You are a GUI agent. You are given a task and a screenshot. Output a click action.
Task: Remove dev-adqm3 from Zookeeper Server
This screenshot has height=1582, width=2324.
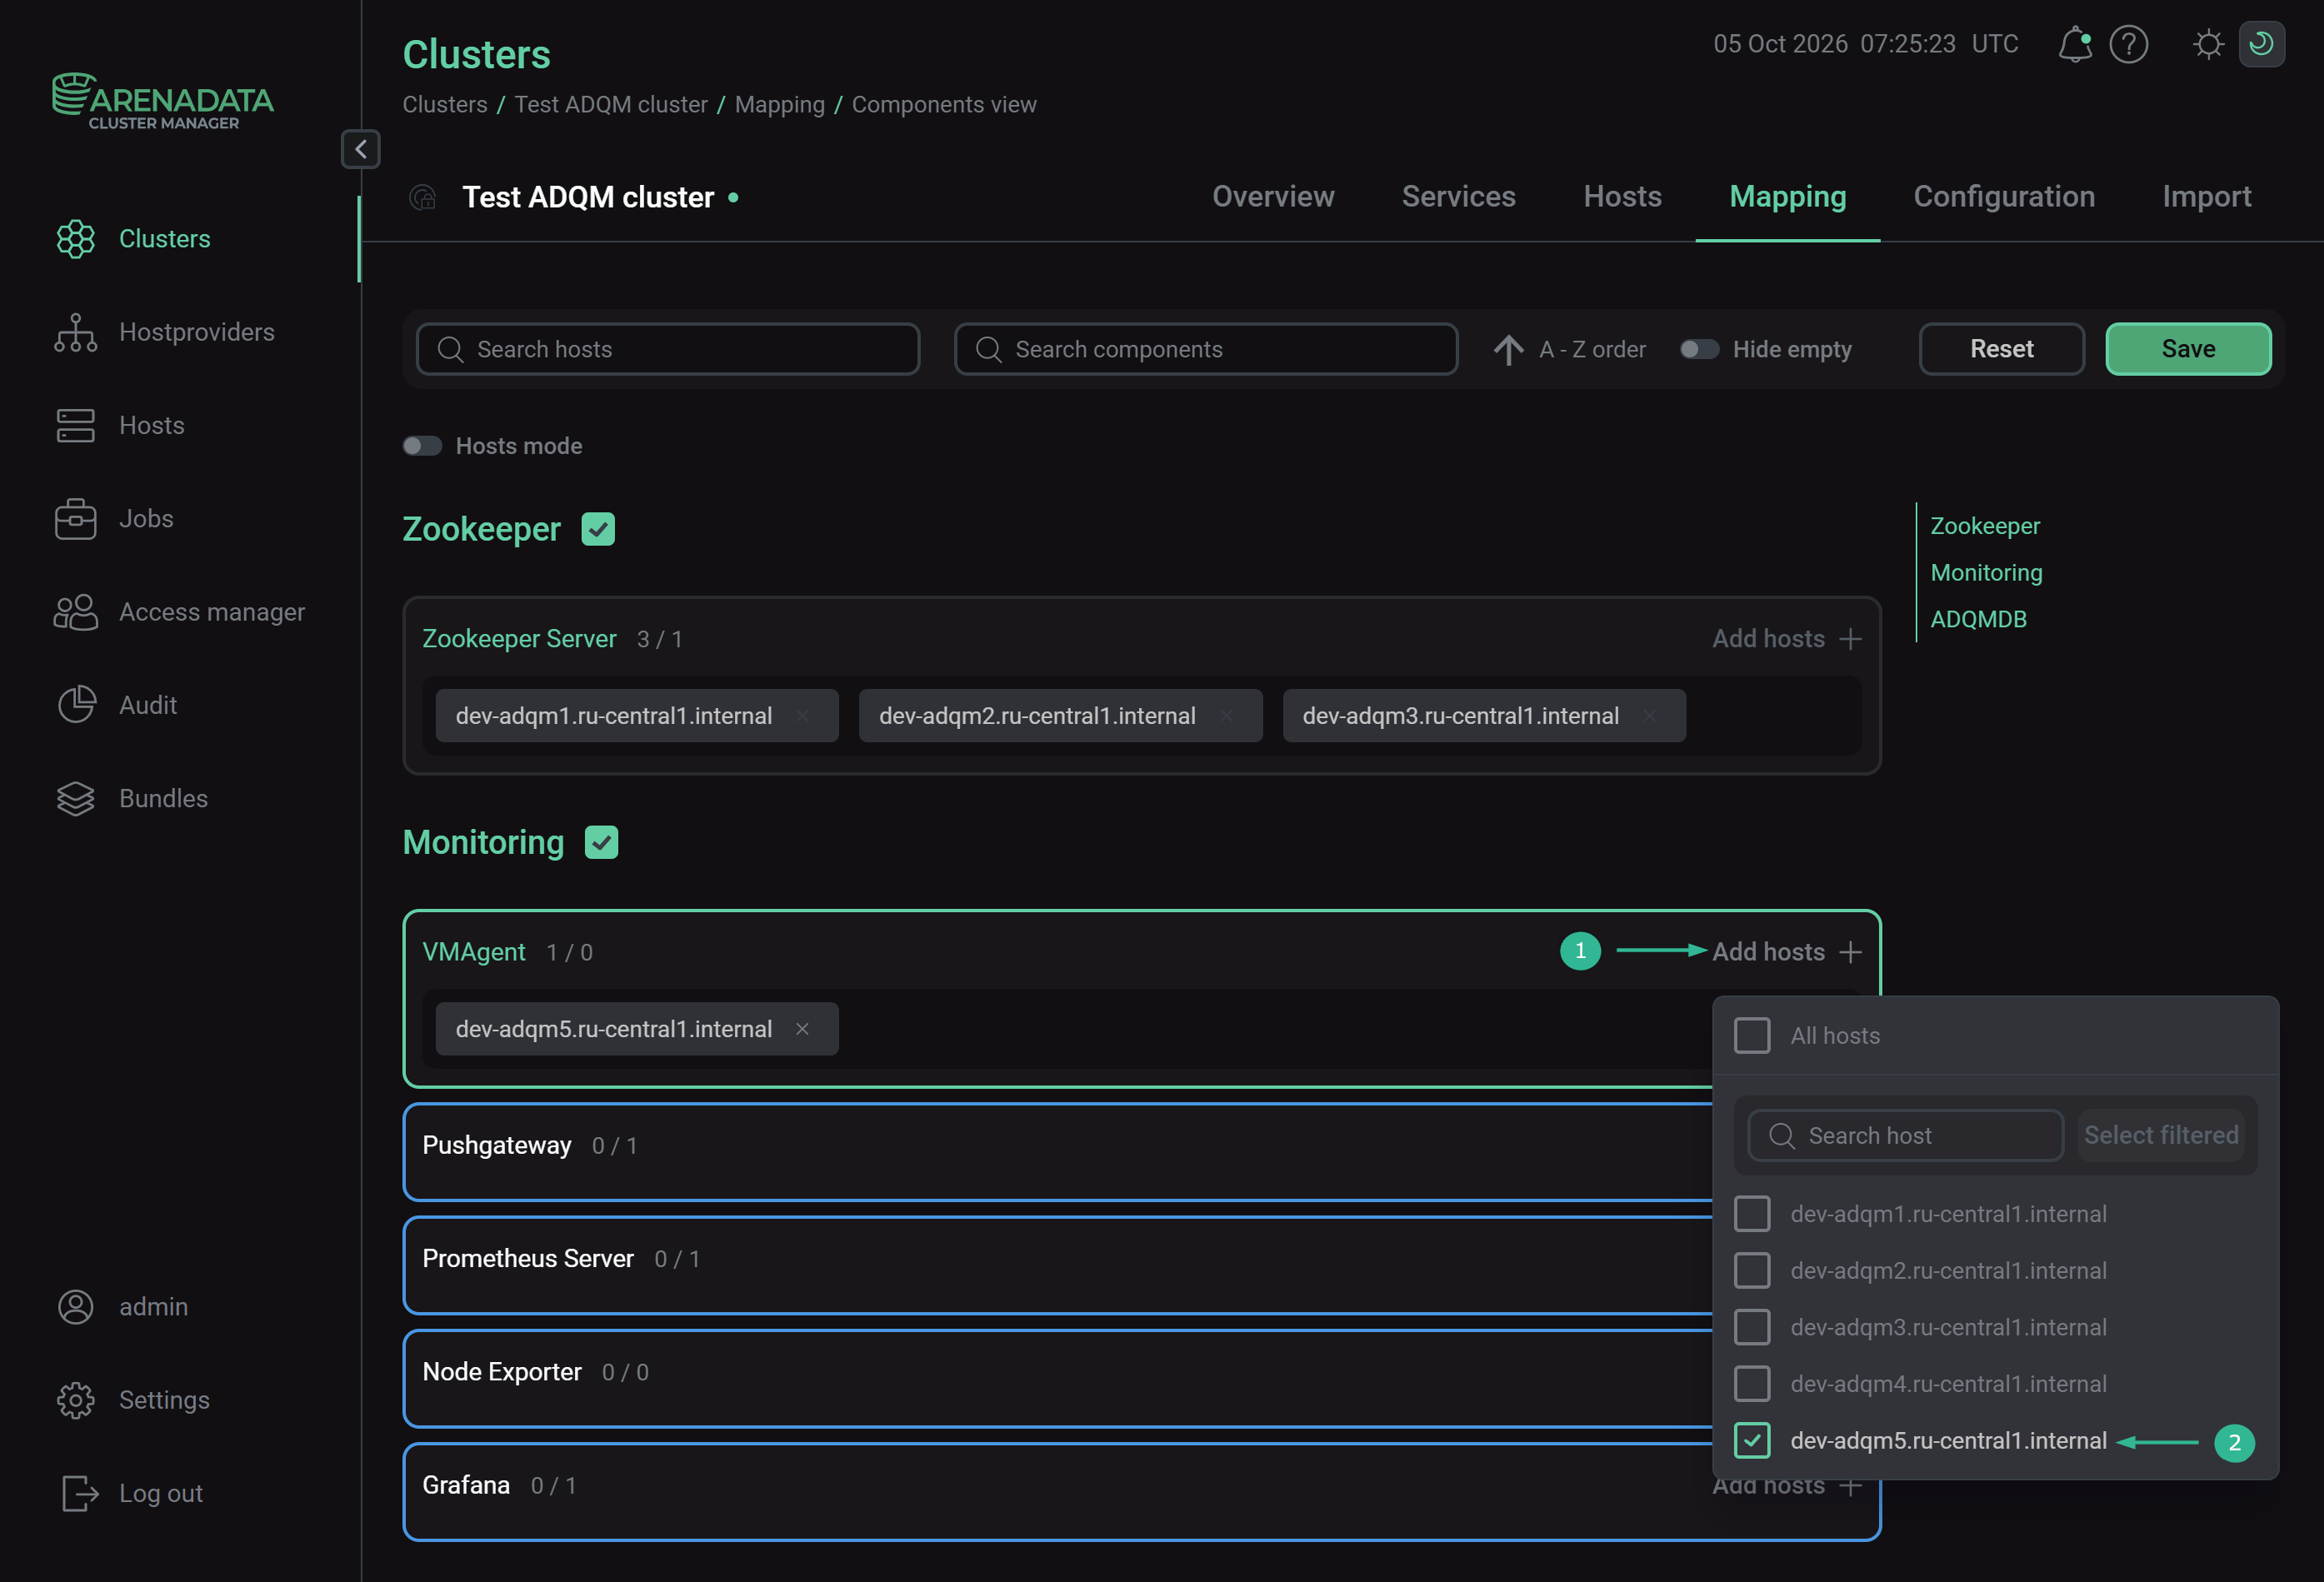click(x=1650, y=716)
